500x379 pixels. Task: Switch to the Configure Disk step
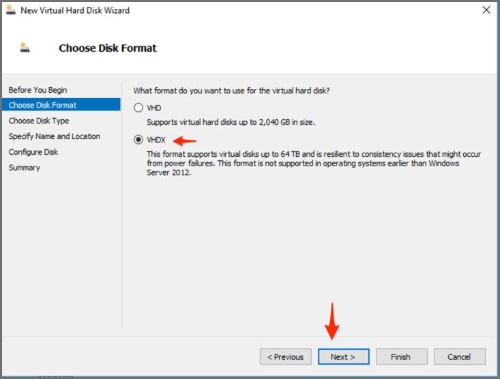(x=33, y=152)
